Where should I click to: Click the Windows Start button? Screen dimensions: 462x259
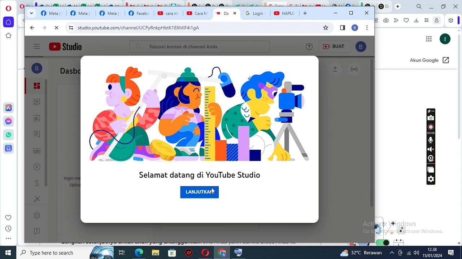point(8,253)
